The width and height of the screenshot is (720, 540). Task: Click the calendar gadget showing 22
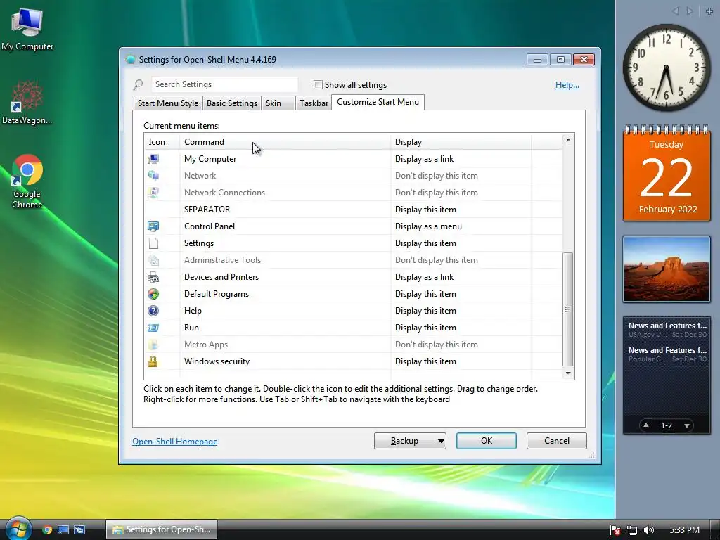[667, 174]
